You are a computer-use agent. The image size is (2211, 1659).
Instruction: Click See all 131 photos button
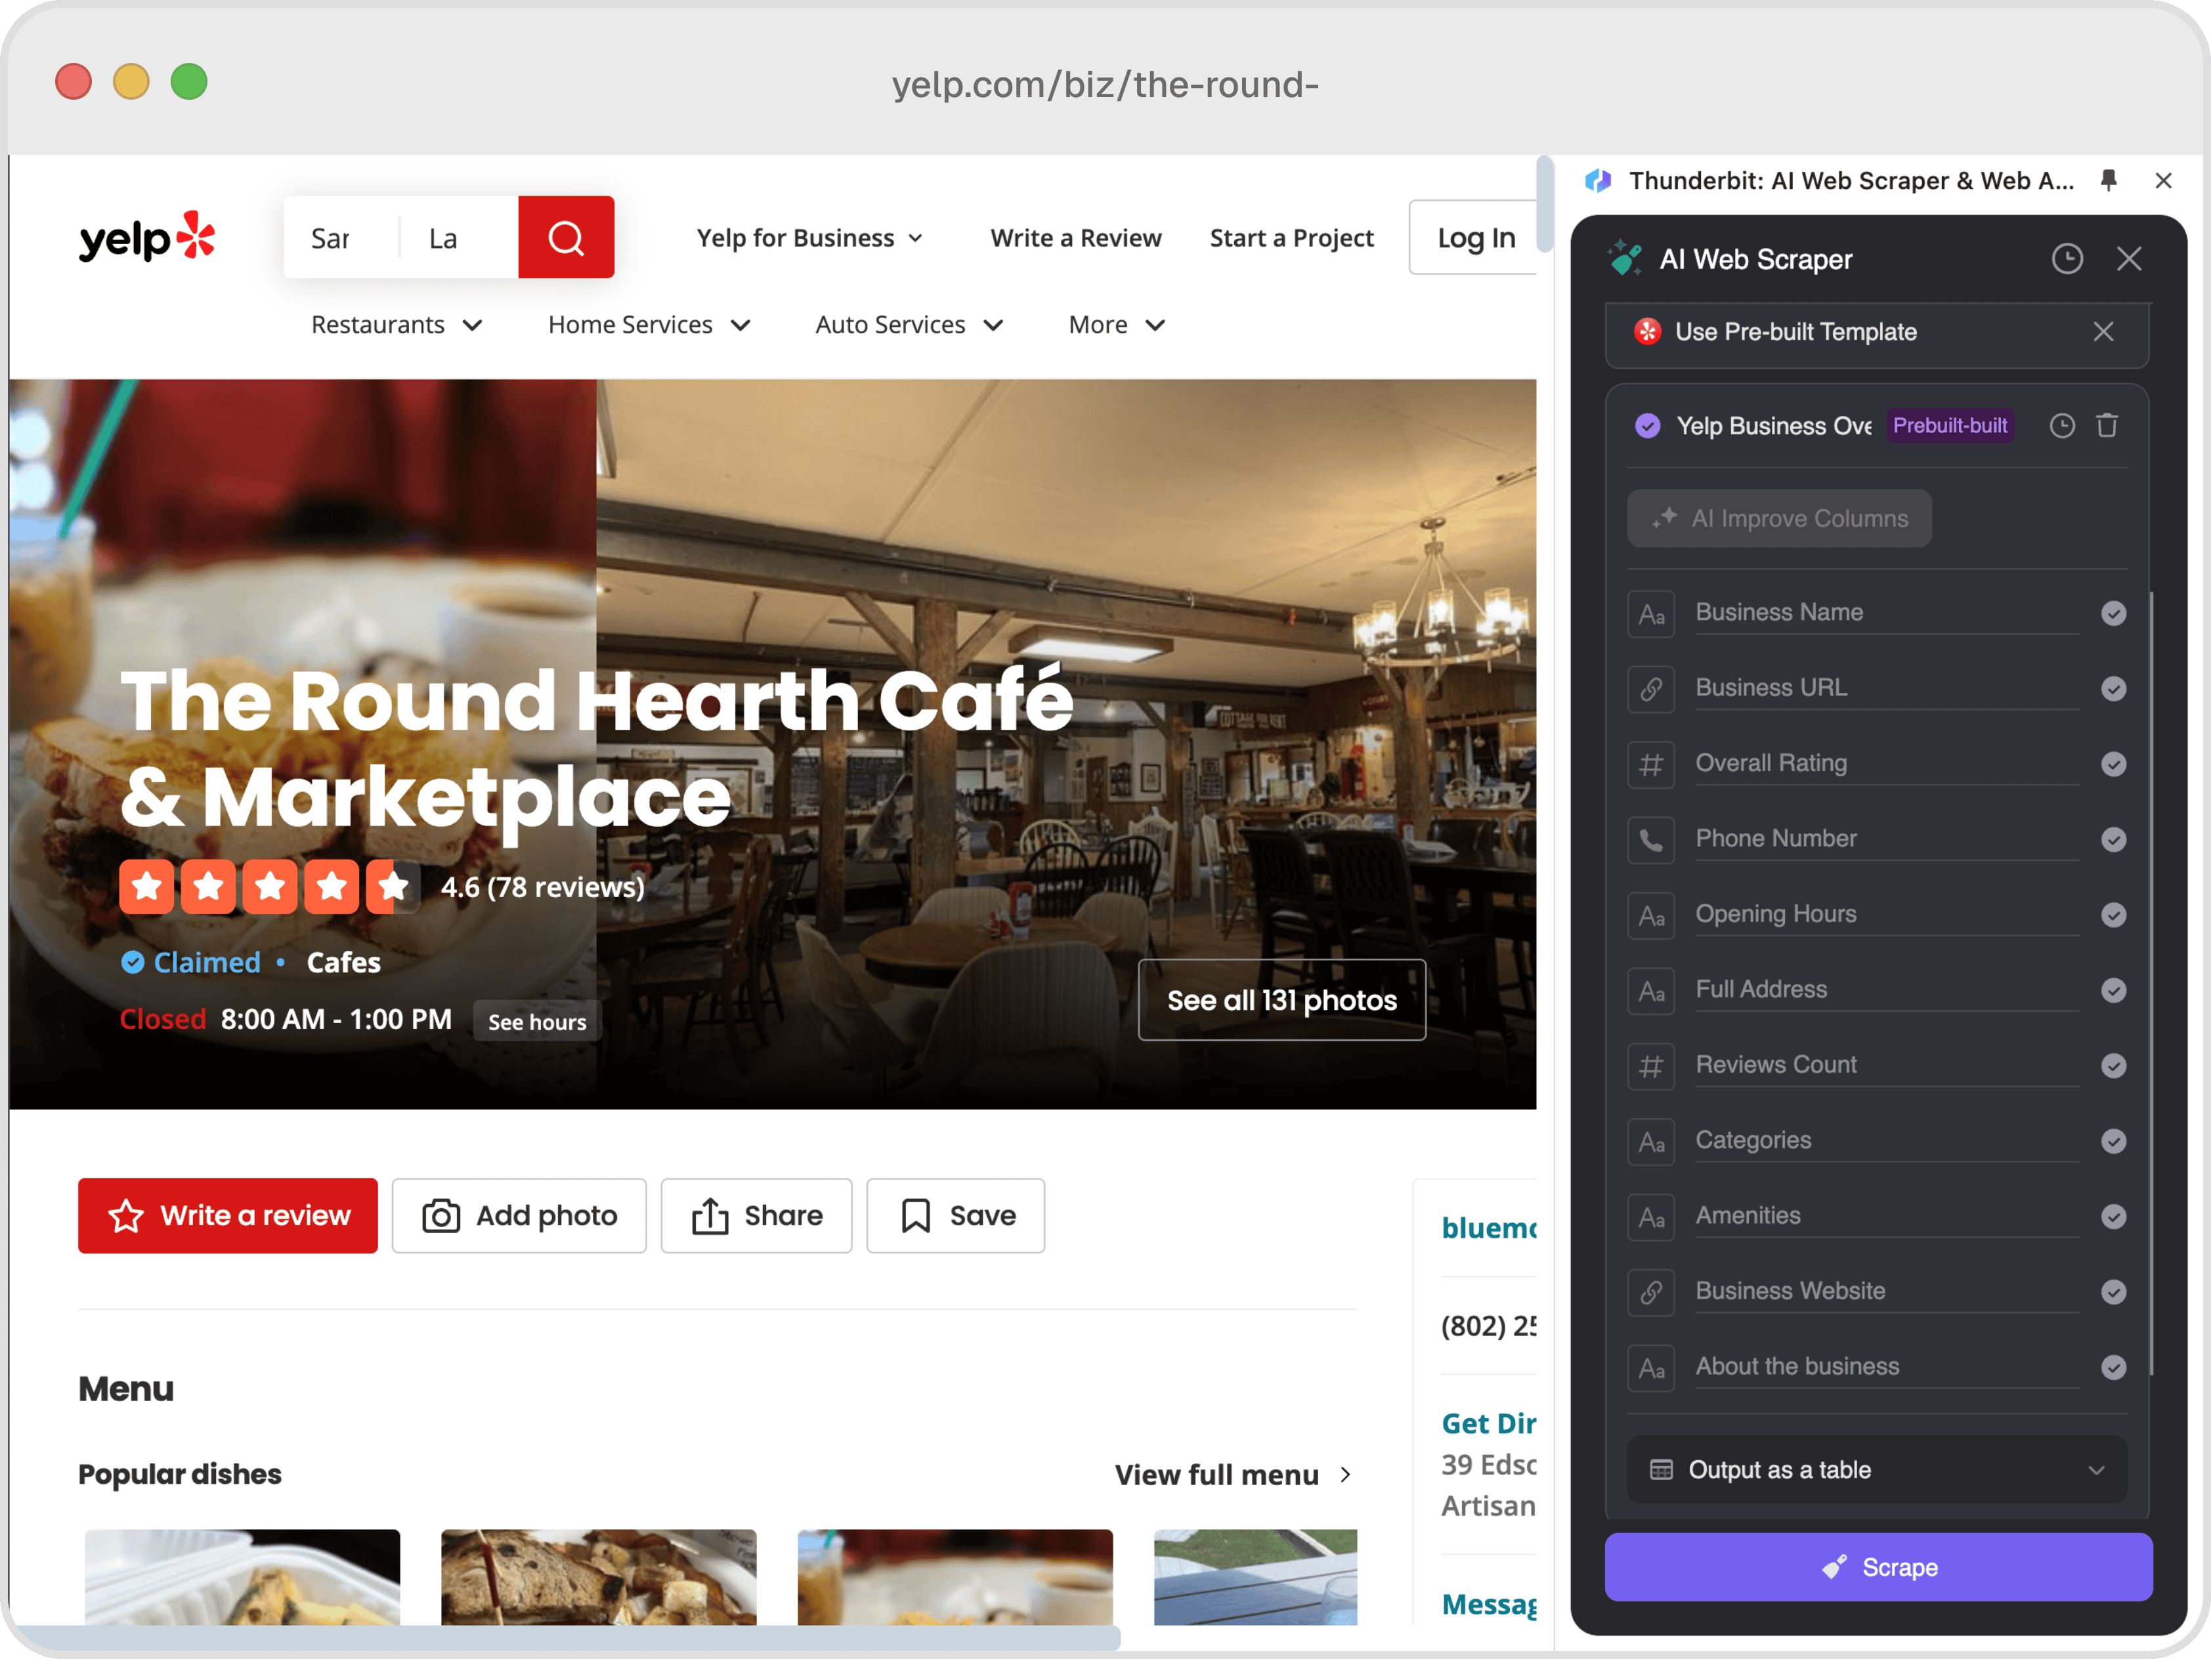coord(1281,1000)
